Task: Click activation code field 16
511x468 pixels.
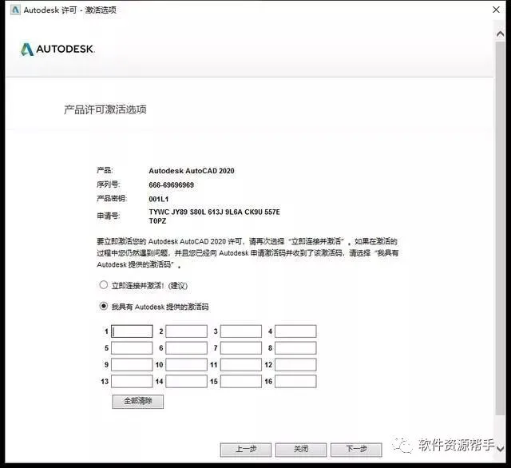Action: 295,381
